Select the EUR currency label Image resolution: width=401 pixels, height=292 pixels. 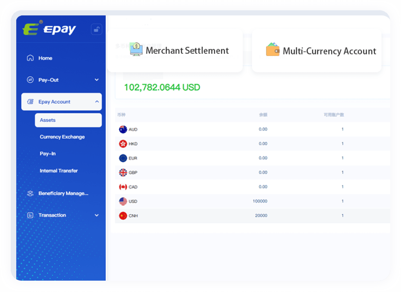point(133,158)
